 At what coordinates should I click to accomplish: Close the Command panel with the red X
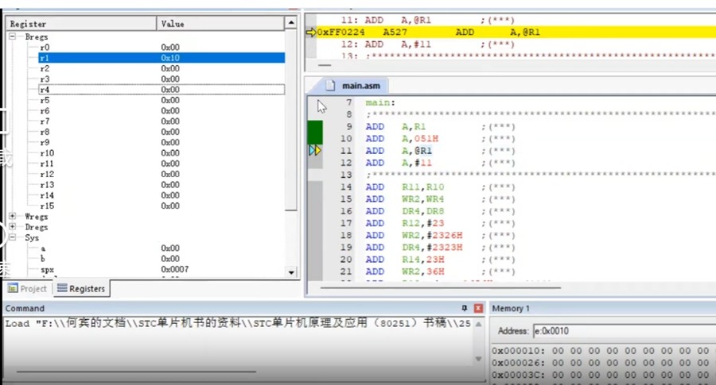point(478,308)
